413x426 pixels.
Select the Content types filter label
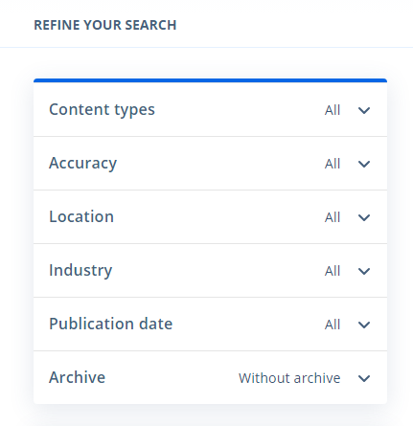pyautogui.click(x=102, y=110)
